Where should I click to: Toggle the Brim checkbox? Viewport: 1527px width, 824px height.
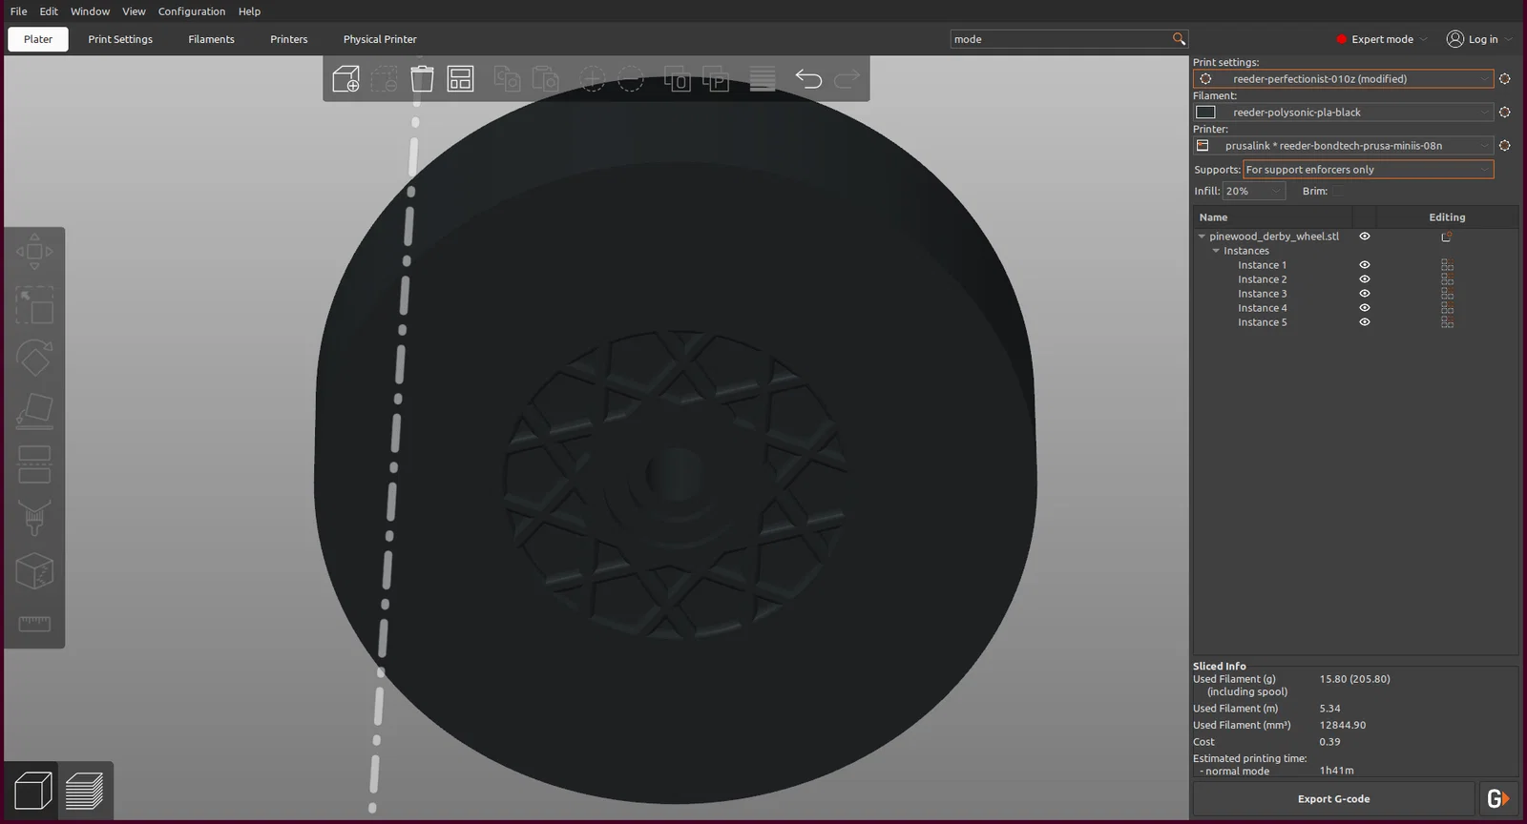pos(1338,192)
